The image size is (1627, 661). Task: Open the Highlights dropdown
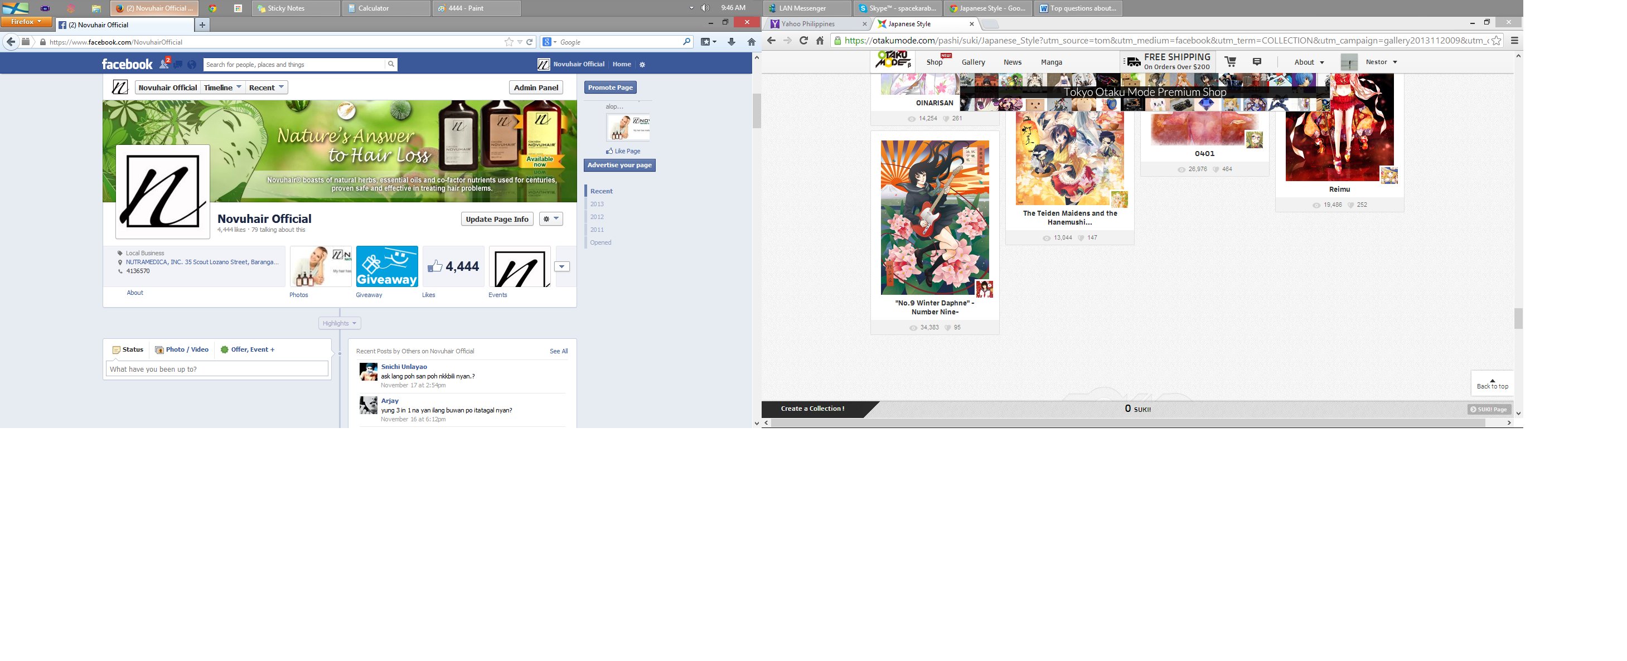pyautogui.click(x=340, y=323)
